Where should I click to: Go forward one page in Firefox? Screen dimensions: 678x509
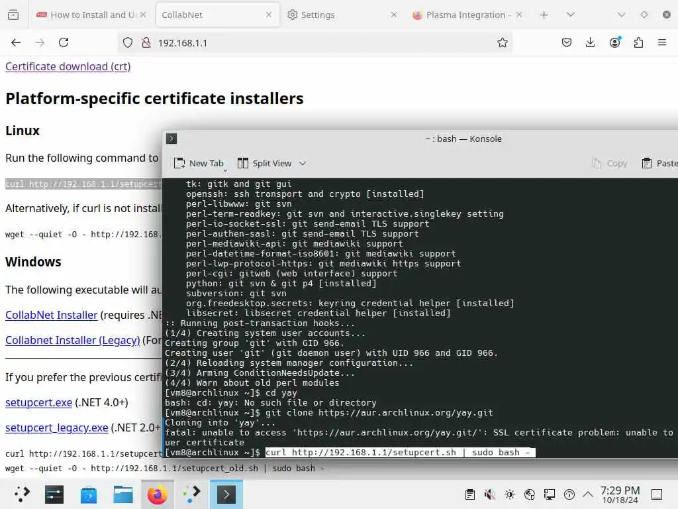click(x=39, y=42)
